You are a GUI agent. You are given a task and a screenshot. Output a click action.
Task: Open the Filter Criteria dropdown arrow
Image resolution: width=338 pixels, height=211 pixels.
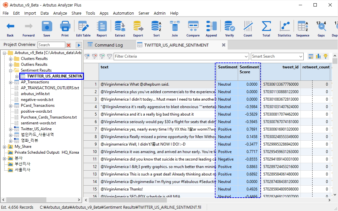pos(246,56)
